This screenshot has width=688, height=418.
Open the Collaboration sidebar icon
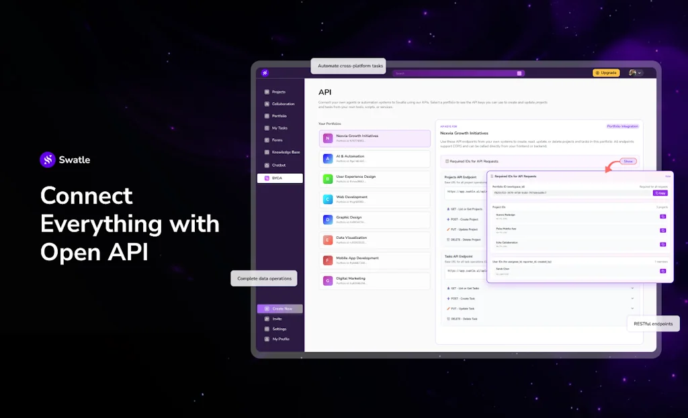coord(267,104)
